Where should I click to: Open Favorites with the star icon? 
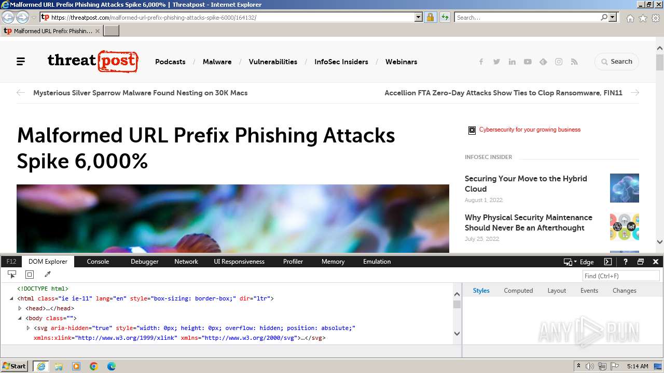point(643,18)
